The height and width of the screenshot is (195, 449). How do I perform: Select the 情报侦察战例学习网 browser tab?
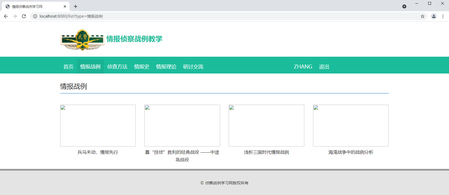point(36,6)
